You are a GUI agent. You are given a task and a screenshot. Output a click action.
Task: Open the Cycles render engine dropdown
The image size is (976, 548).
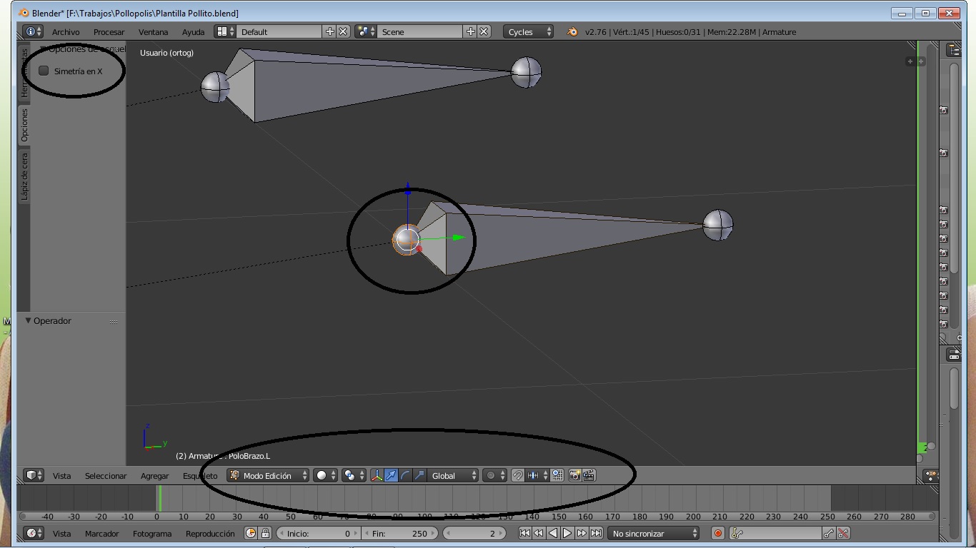click(x=528, y=32)
